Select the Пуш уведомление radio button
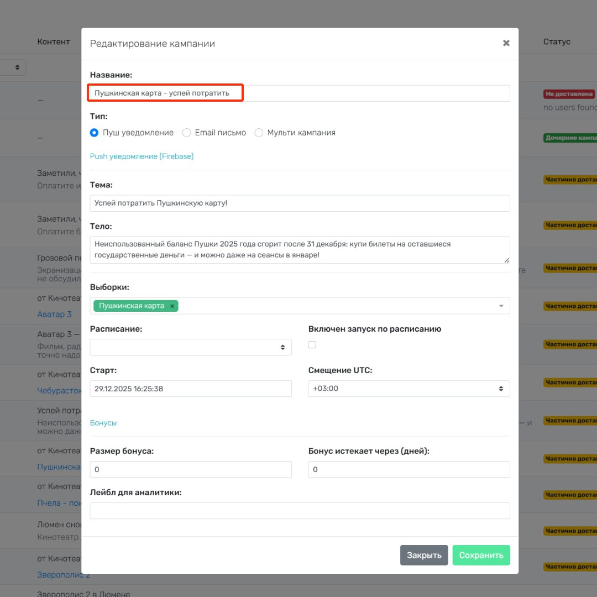The width and height of the screenshot is (597, 597). 94,133
